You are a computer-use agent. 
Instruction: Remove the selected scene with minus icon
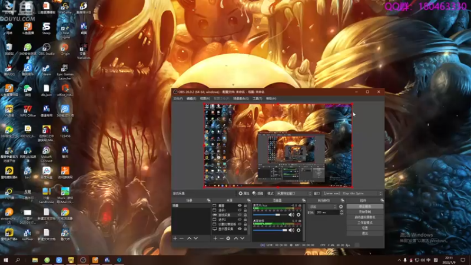click(x=181, y=238)
